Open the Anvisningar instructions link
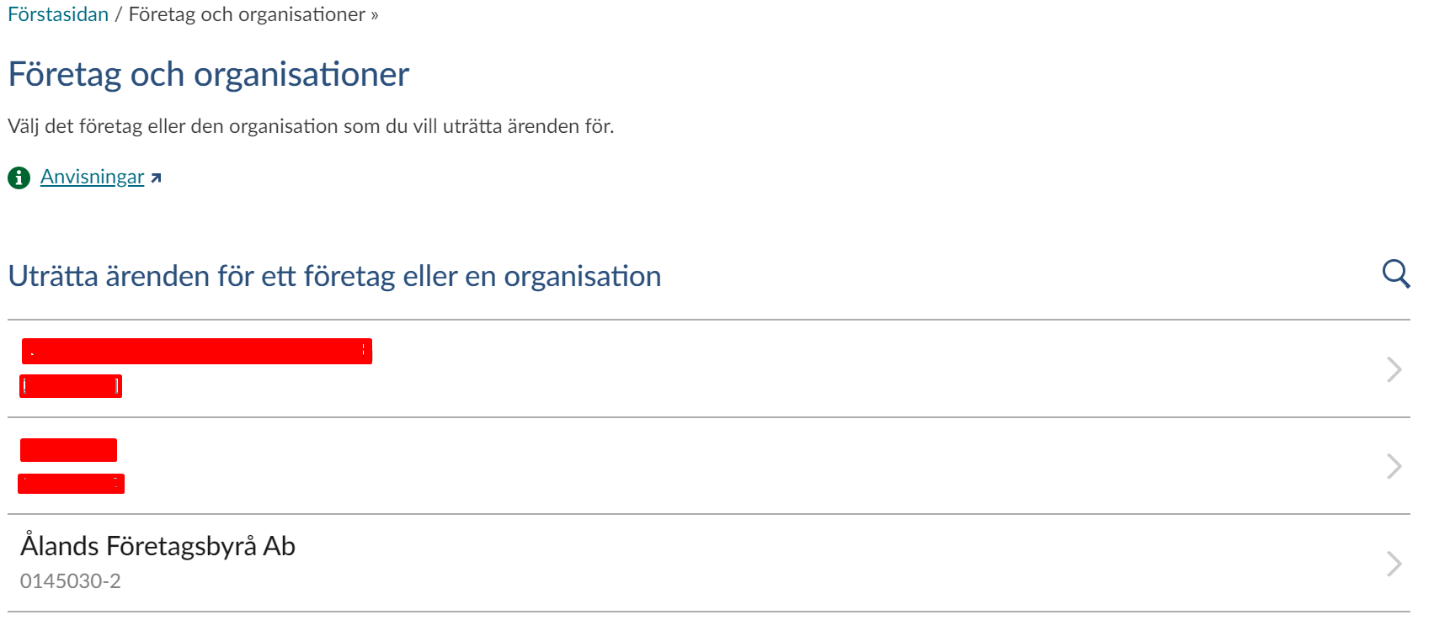The image size is (1434, 636). click(93, 178)
